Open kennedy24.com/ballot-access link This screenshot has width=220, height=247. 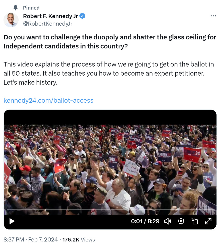(48, 100)
